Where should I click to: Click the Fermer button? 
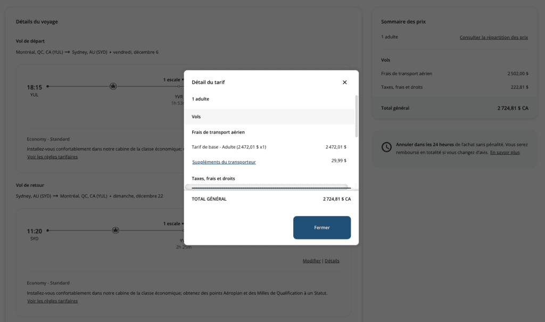pyautogui.click(x=321, y=228)
